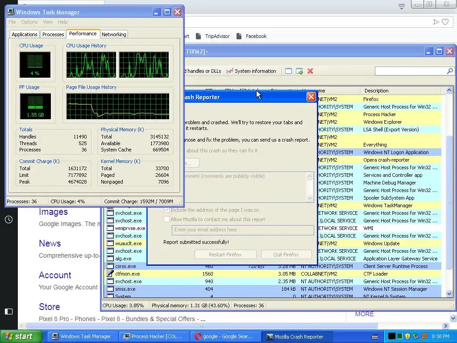This screenshot has height=343, width=457.
Task: Click comment box scroll down arrow
Action: coord(310,198)
